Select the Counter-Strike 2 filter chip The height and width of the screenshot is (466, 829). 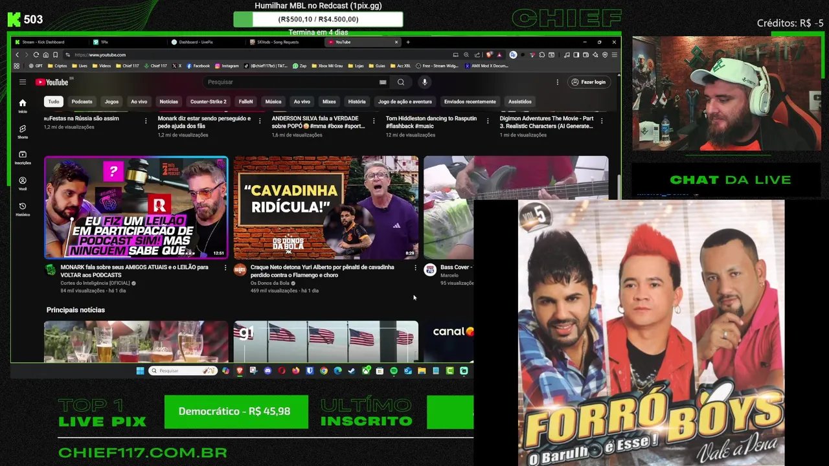[209, 102]
